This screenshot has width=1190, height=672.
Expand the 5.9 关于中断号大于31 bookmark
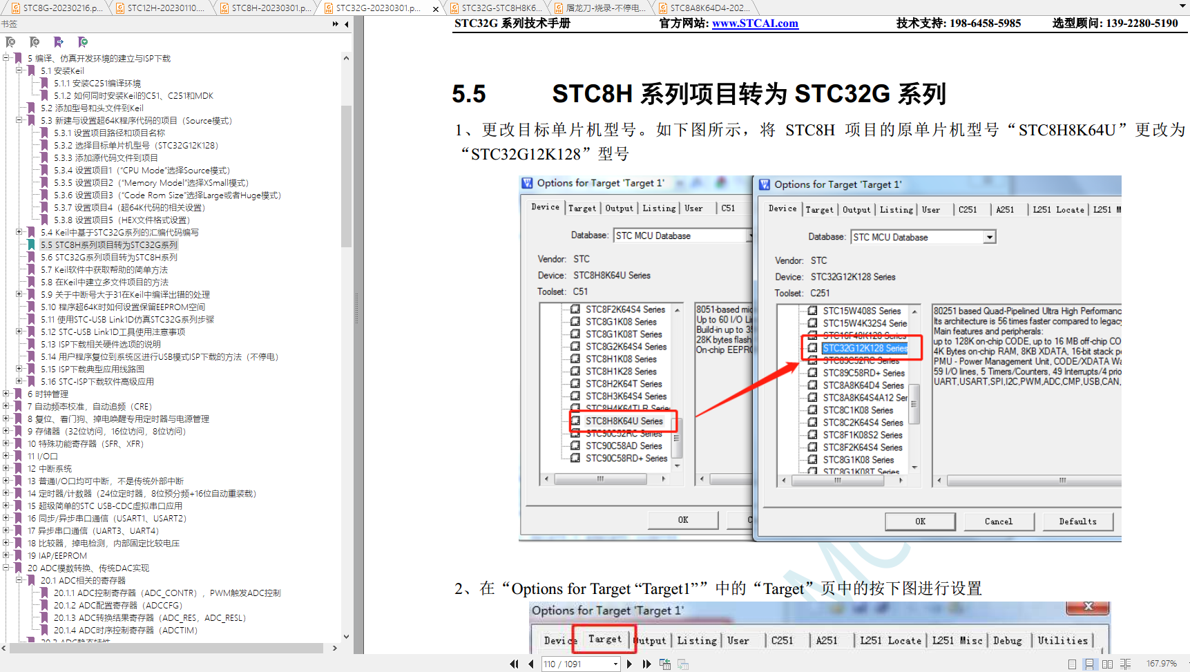[x=19, y=294]
